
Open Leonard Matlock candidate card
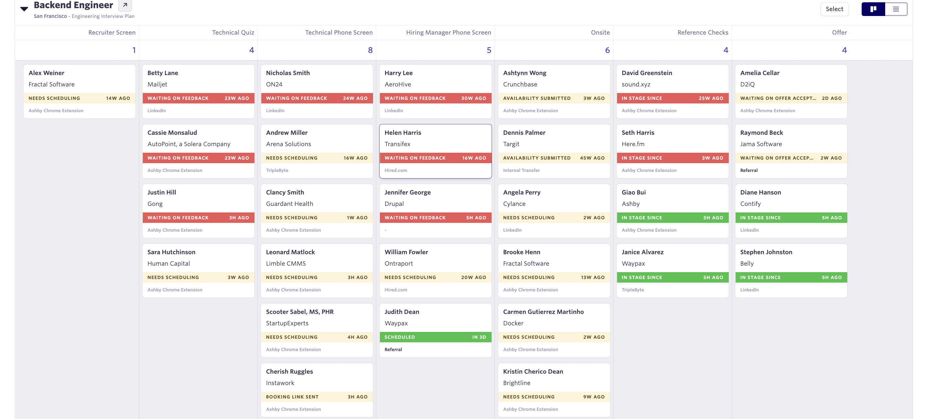tap(317, 271)
